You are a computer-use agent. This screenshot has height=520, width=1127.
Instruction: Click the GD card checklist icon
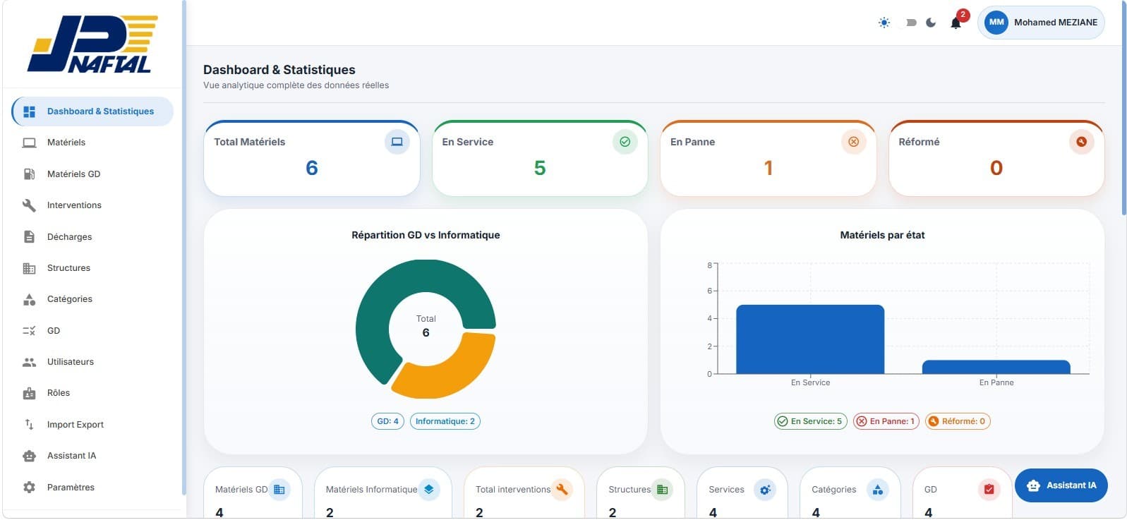tap(989, 489)
